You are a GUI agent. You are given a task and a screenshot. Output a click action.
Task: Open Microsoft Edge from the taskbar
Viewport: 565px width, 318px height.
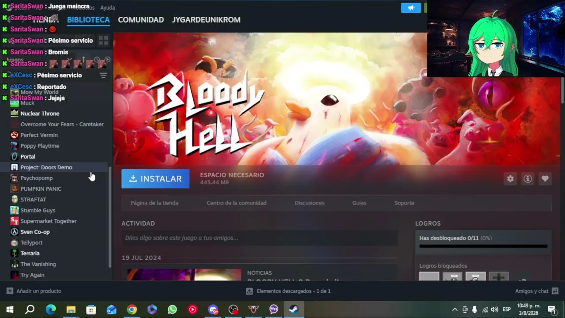[x=51, y=310]
